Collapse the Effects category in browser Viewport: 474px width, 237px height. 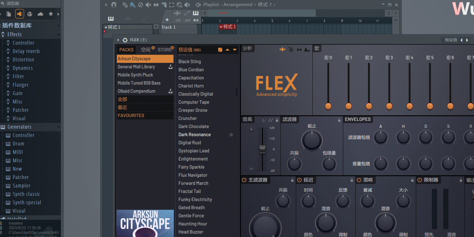tap(58, 34)
